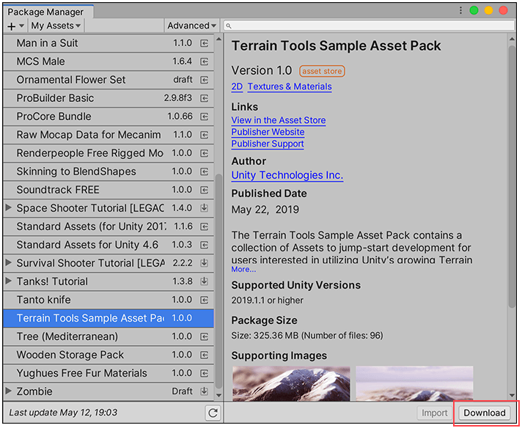Viewport: 522px width, 428px height.
Task: Select the ProCore Bundle package
Action: tap(109, 117)
